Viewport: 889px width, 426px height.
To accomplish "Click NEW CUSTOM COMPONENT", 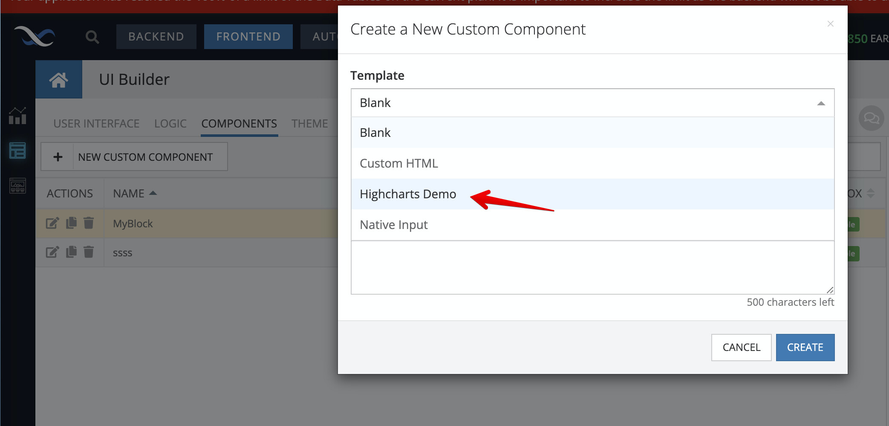I will point(134,156).
